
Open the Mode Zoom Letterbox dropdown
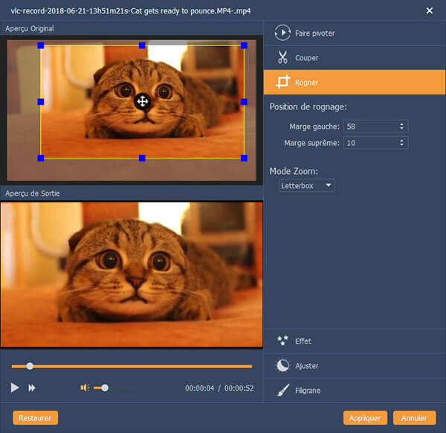[307, 185]
